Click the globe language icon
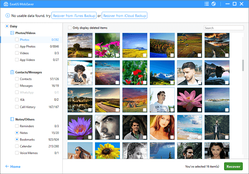 tap(213, 5)
